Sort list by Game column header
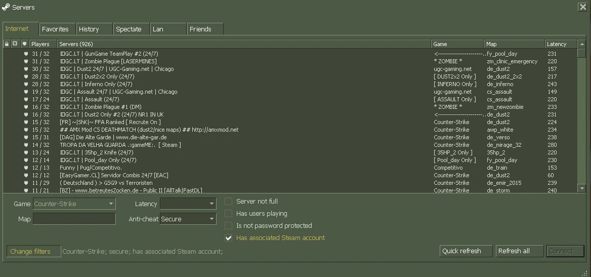This screenshot has width=591, height=277. (457, 44)
